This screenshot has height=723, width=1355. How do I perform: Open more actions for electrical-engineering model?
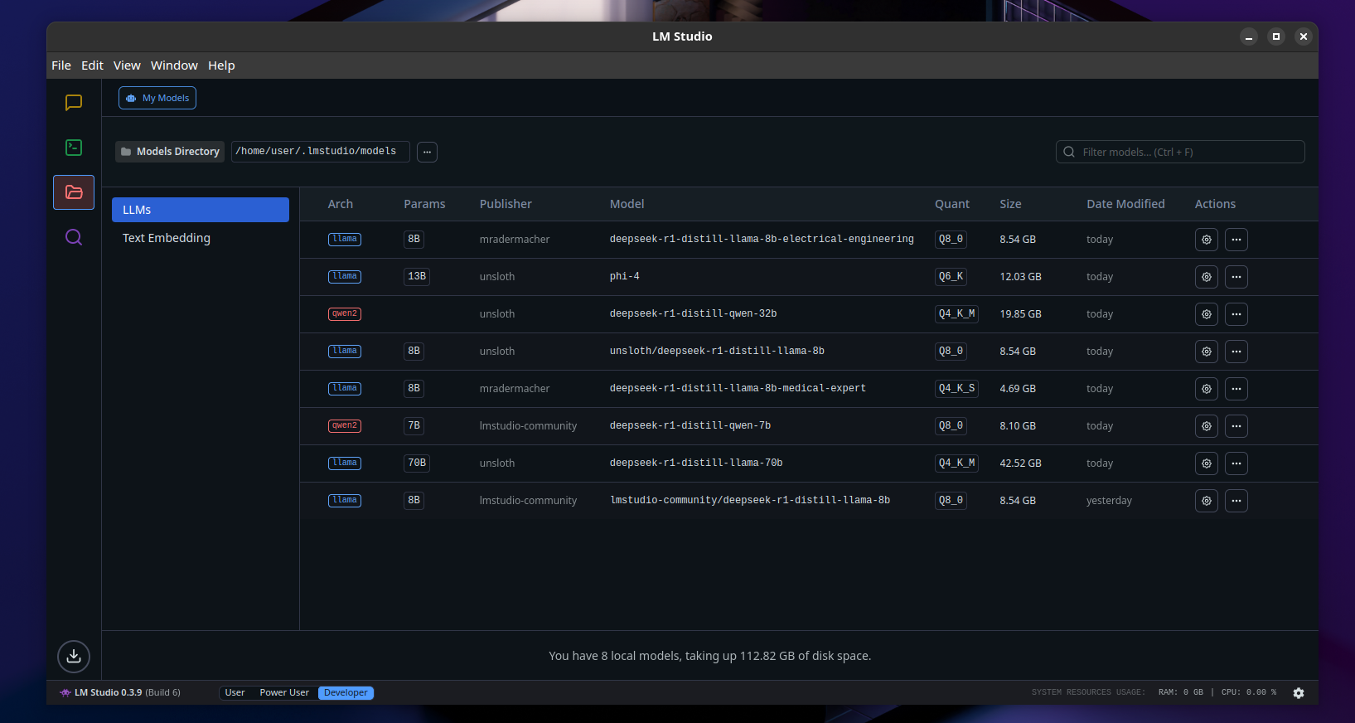(1236, 240)
